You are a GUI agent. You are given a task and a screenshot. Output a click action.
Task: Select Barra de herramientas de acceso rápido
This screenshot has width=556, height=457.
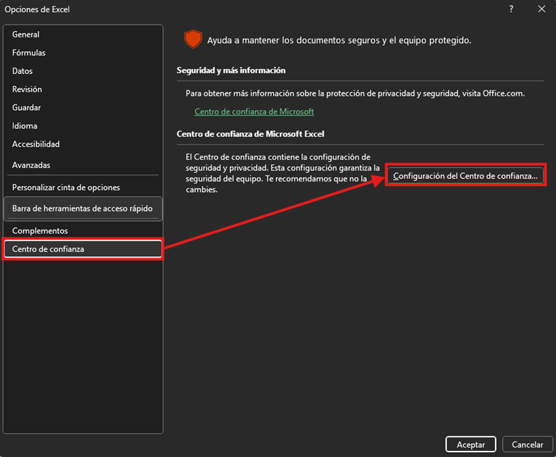coord(82,208)
